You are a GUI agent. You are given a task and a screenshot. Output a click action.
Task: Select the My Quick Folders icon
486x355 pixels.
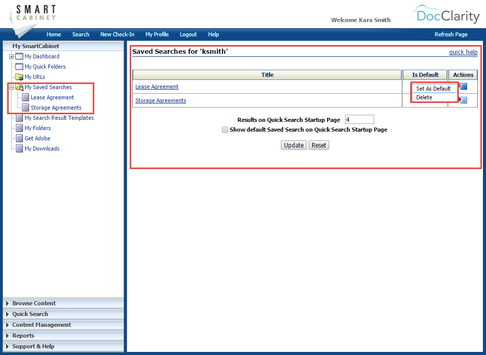click(19, 67)
